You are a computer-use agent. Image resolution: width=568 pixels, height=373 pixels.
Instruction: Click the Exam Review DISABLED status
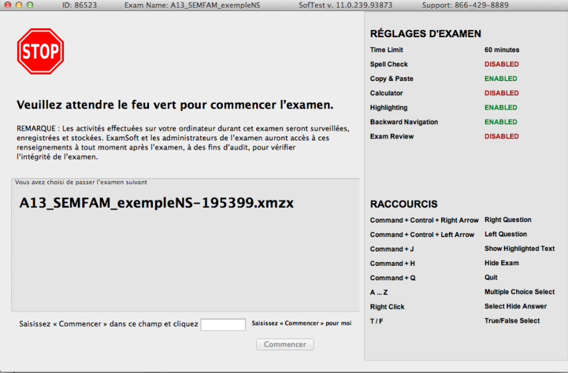501,137
